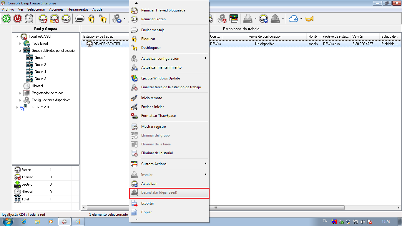Select Group 2 in the network tree
Viewport: 402px width, 226px height.
[x=40, y=65]
